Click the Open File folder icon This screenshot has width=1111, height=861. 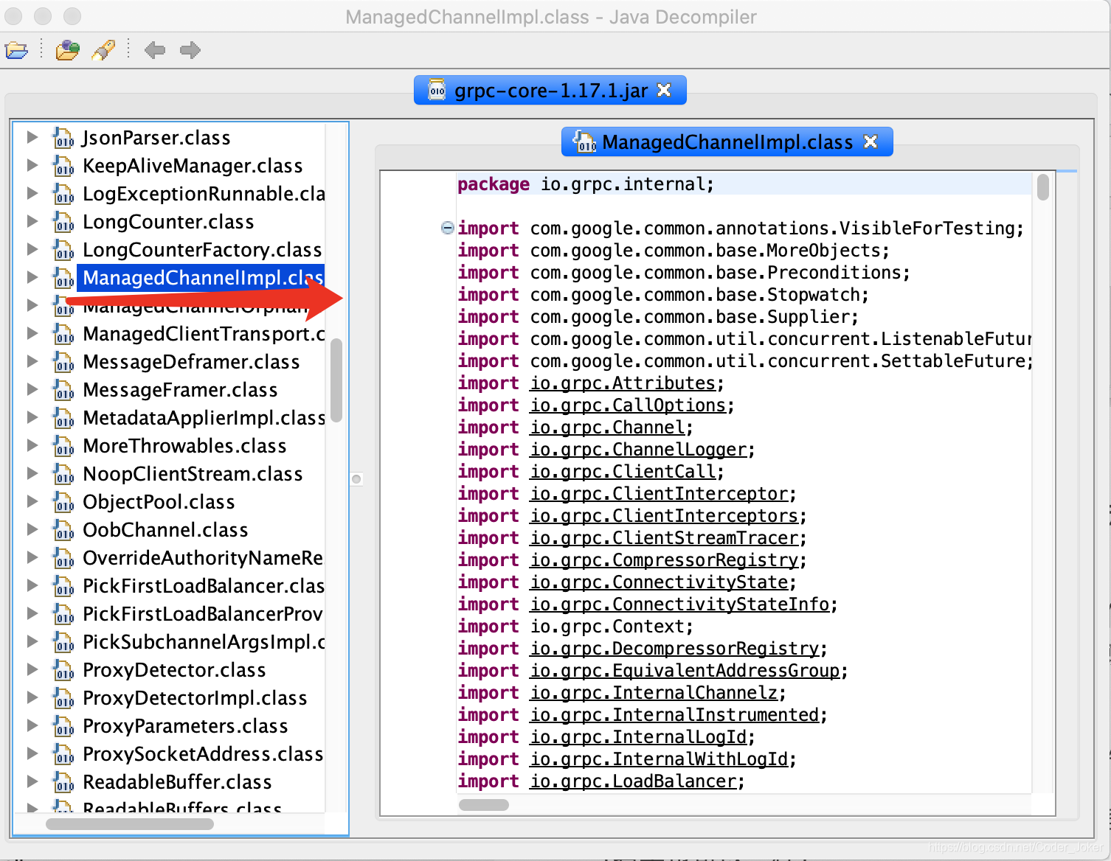(x=16, y=50)
